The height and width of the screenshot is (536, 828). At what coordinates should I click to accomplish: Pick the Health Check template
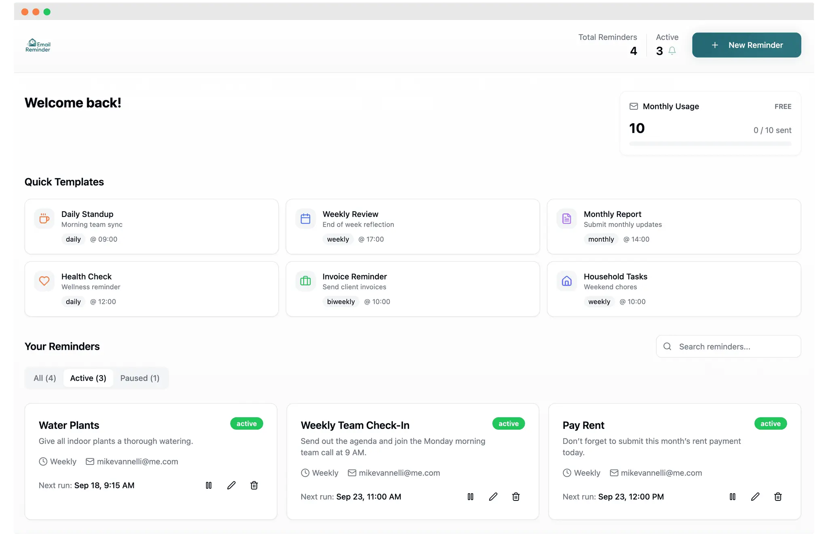(x=152, y=289)
